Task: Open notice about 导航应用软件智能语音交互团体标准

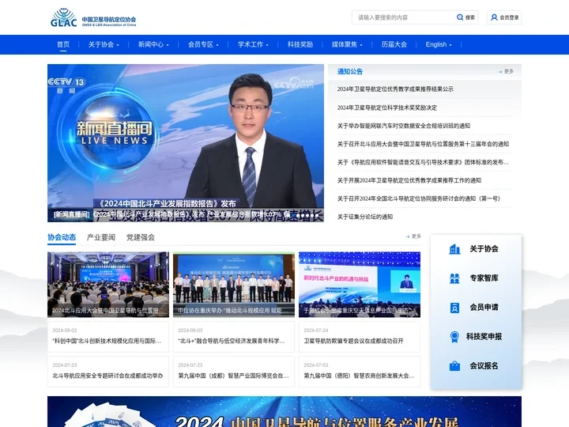Action: pyautogui.click(x=423, y=162)
